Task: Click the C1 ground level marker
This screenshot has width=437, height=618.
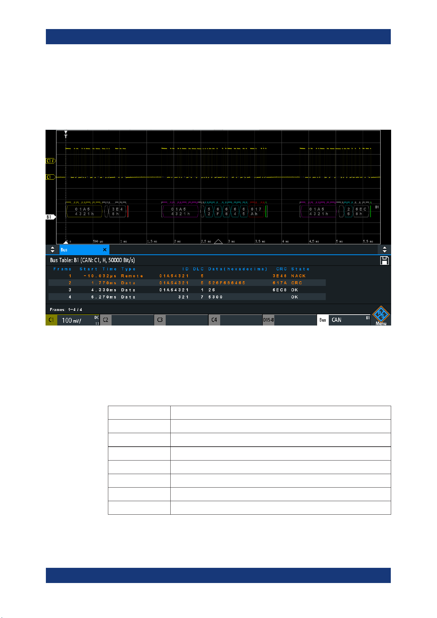Action: [x=50, y=177]
